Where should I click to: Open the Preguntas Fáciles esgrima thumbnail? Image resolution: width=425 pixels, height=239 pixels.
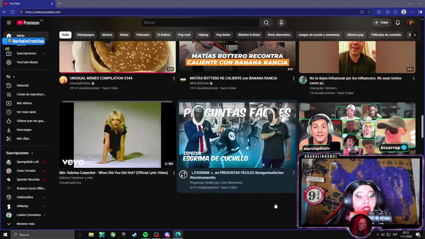click(x=237, y=135)
